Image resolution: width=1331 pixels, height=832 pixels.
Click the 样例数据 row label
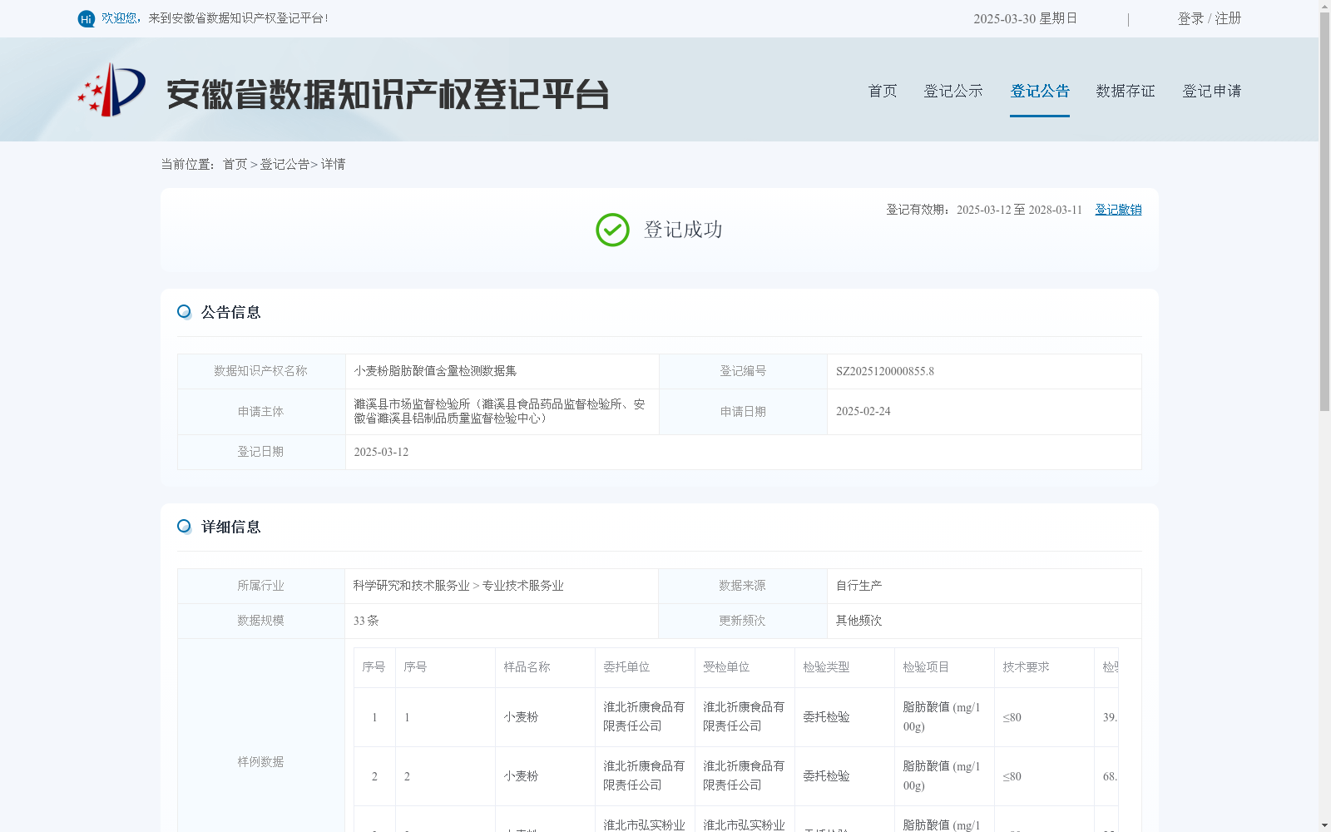pos(260,762)
